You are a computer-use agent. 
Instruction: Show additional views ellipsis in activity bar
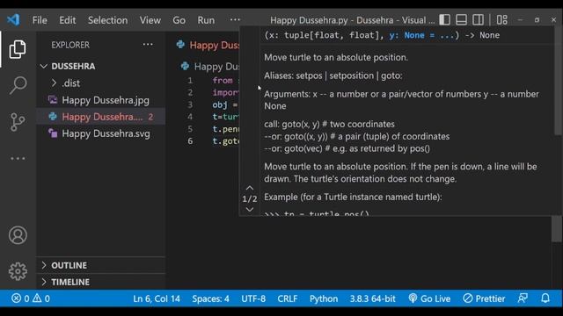tap(18, 158)
